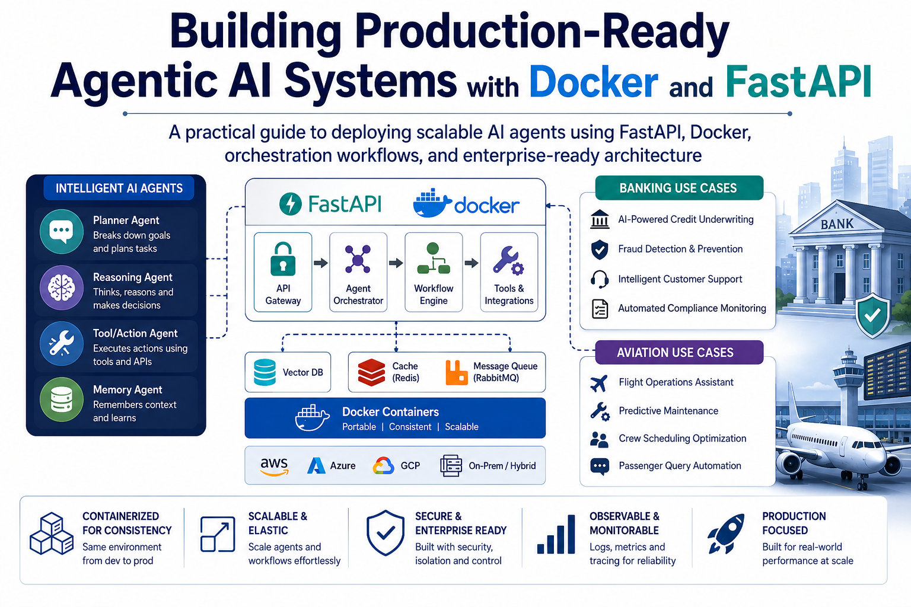911x607 pixels.
Task: Click the Docker Containers blue banner
Action: (395, 418)
